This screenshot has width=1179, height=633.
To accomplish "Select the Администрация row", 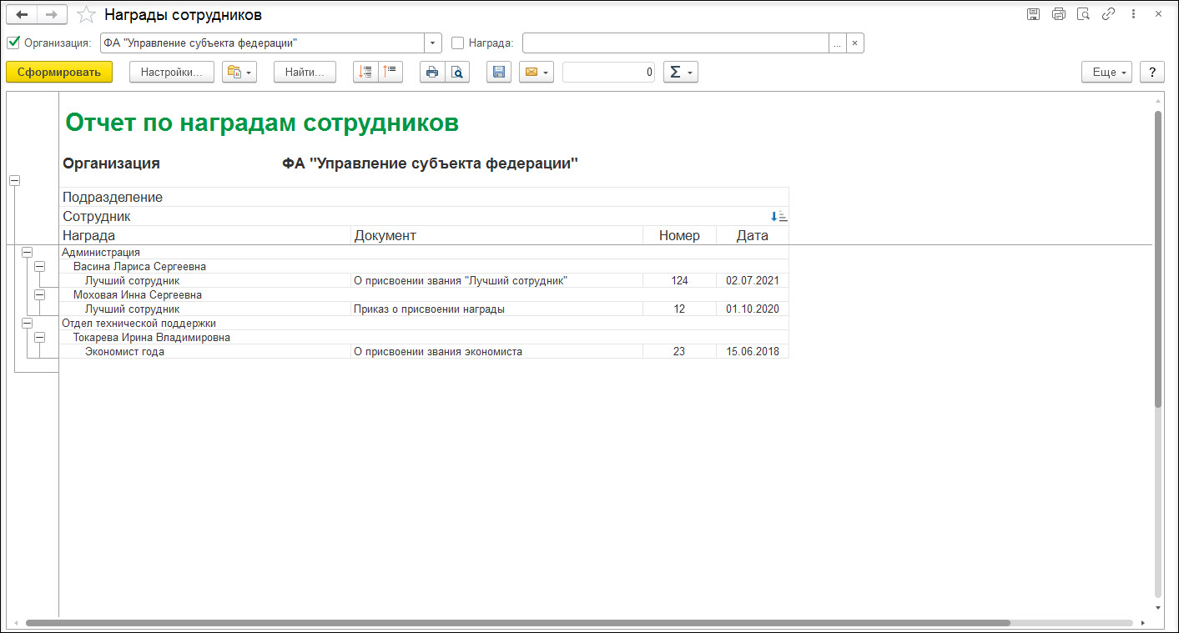I will tap(424, 252).
